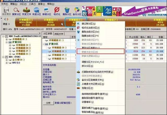The image size is (167, 115).
Task: Collapse 扩展分区 node in the left tree
Action: pos(7,42)
